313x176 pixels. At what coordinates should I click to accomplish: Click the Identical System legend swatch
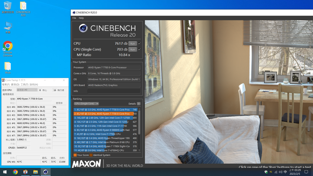[91, 155]
